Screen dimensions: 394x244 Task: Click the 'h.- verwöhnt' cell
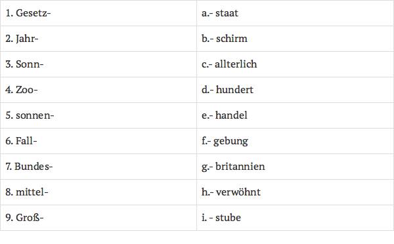coord(295,192)
